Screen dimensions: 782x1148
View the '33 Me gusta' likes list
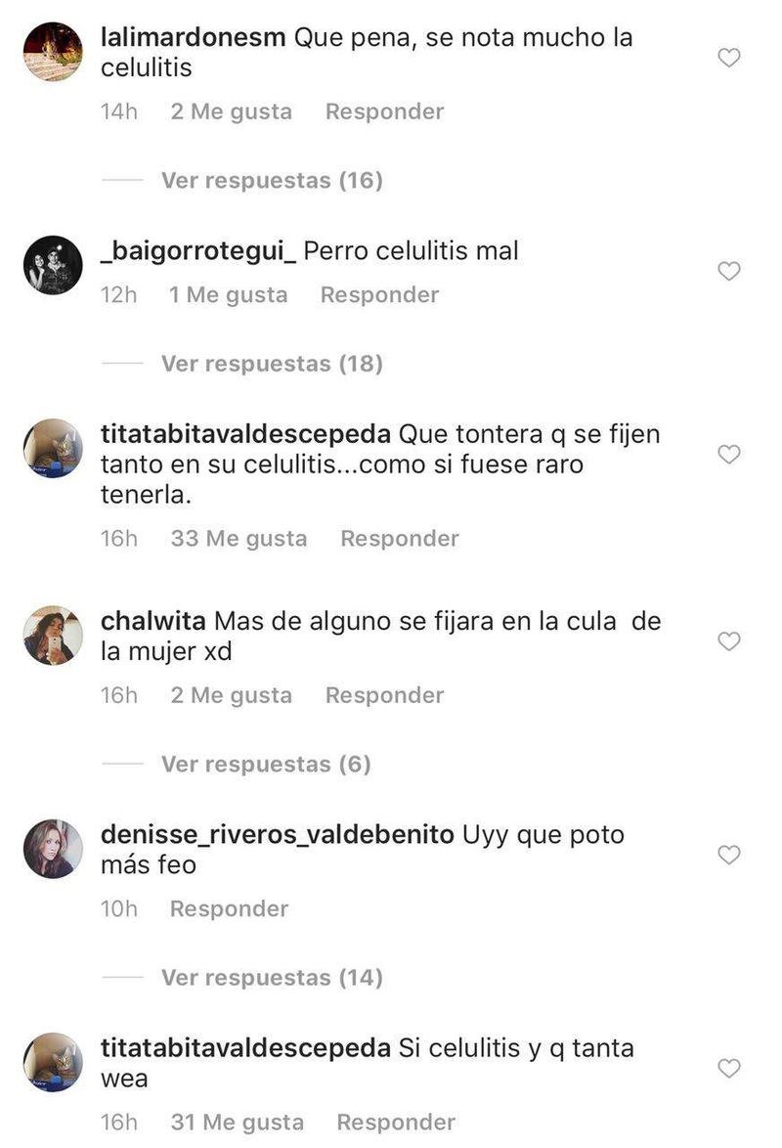(x=239, y=538)
